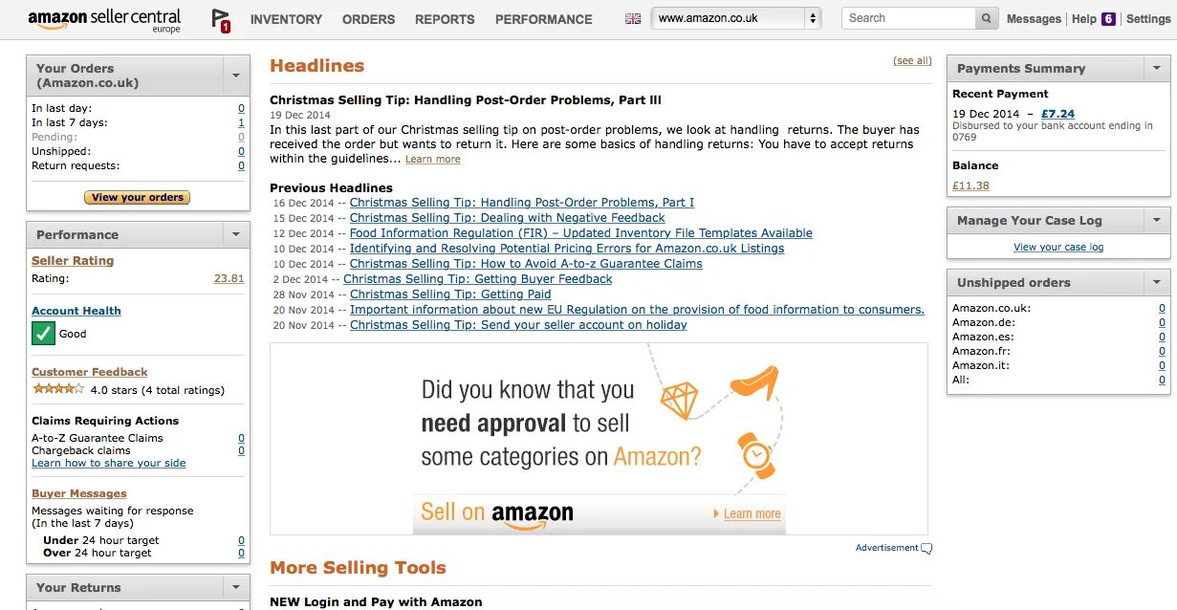The height and width of the screenshot is (610, 1177).
Task: Collapse the Payments Summary panel
Action: [1156, 68]
